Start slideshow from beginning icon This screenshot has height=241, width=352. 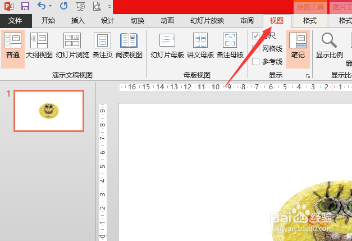(x=80, y=6)
